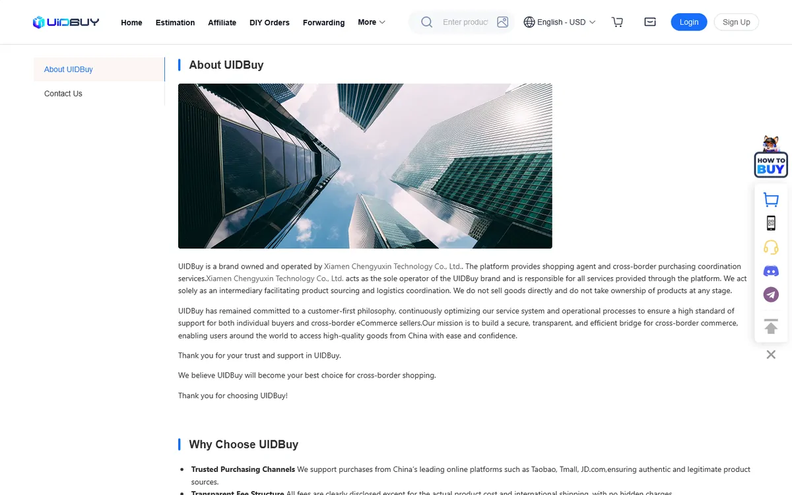792x495 pixels.
Task: Go to Home in navigation
Action: tap(131, 22)
